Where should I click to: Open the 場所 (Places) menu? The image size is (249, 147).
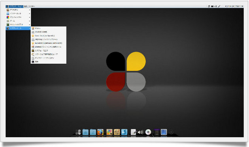[26, 6]
